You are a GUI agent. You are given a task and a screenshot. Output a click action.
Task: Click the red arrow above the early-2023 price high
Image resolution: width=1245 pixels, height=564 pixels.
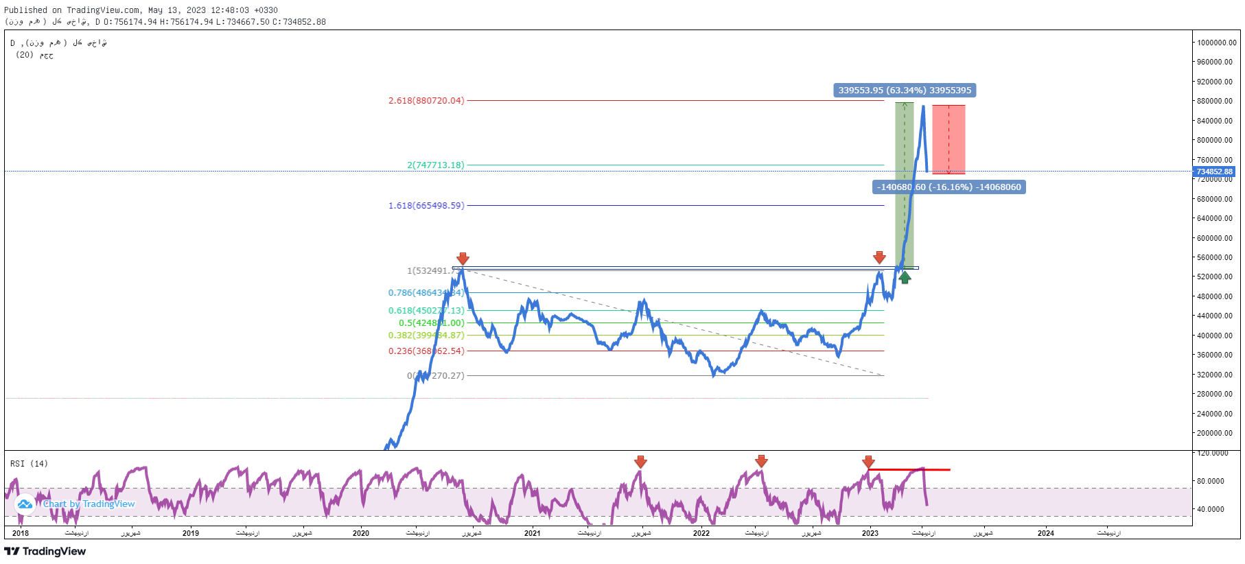879,257
